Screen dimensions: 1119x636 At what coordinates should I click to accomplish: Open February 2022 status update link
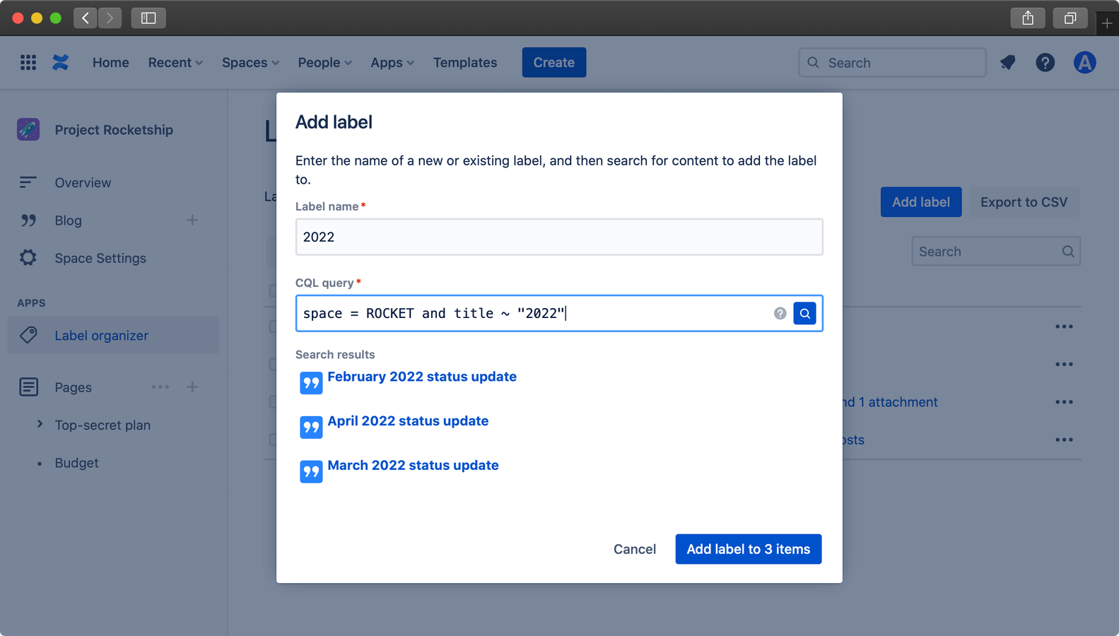(422, 377)
